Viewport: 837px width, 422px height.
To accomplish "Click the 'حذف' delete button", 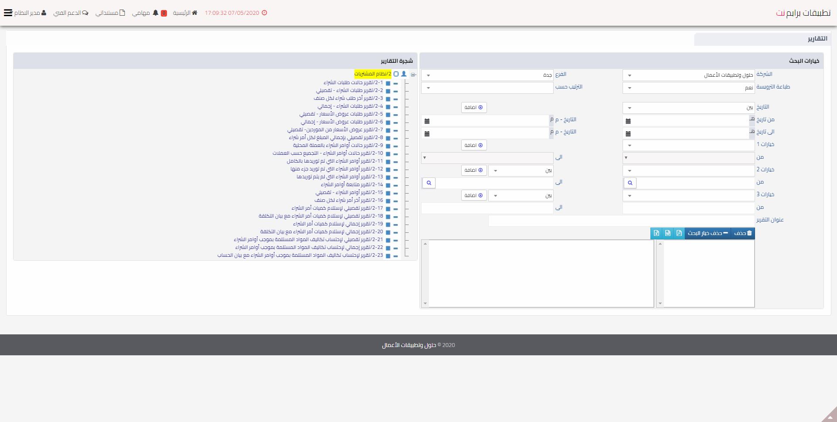I will pos(743,233).
